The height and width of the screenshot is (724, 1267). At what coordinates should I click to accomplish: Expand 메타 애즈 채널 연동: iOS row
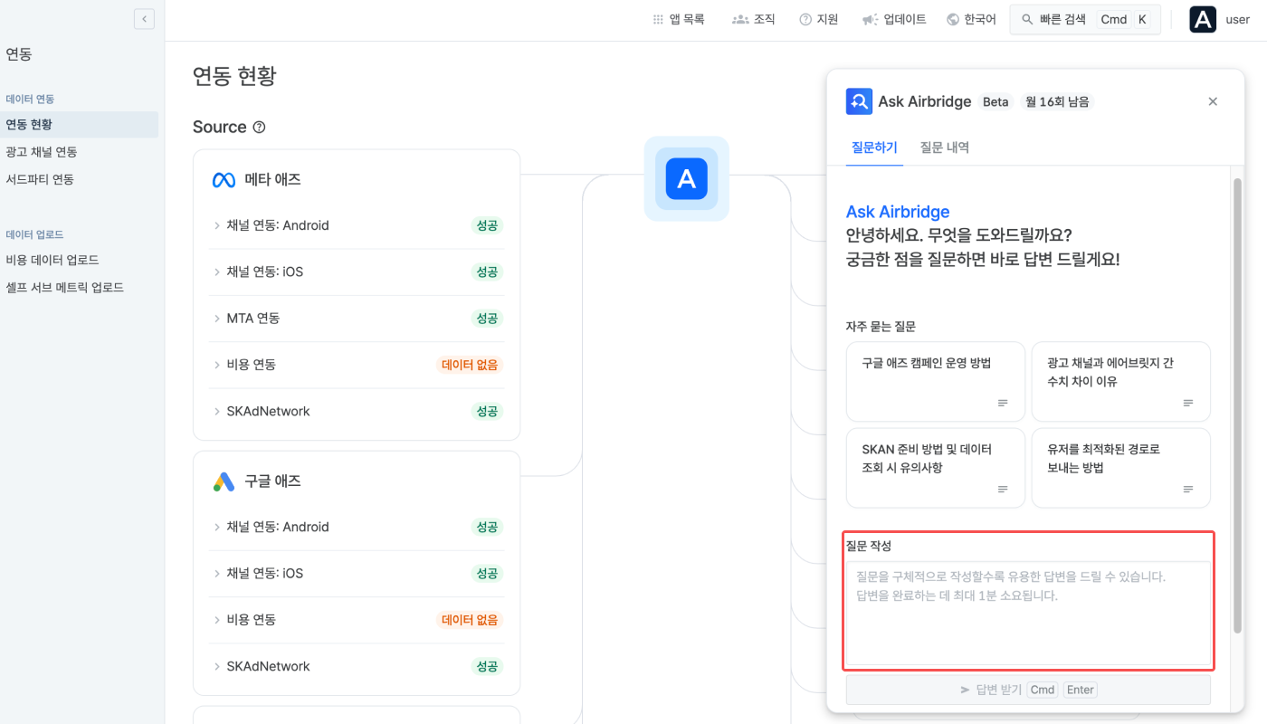point(357,271)
